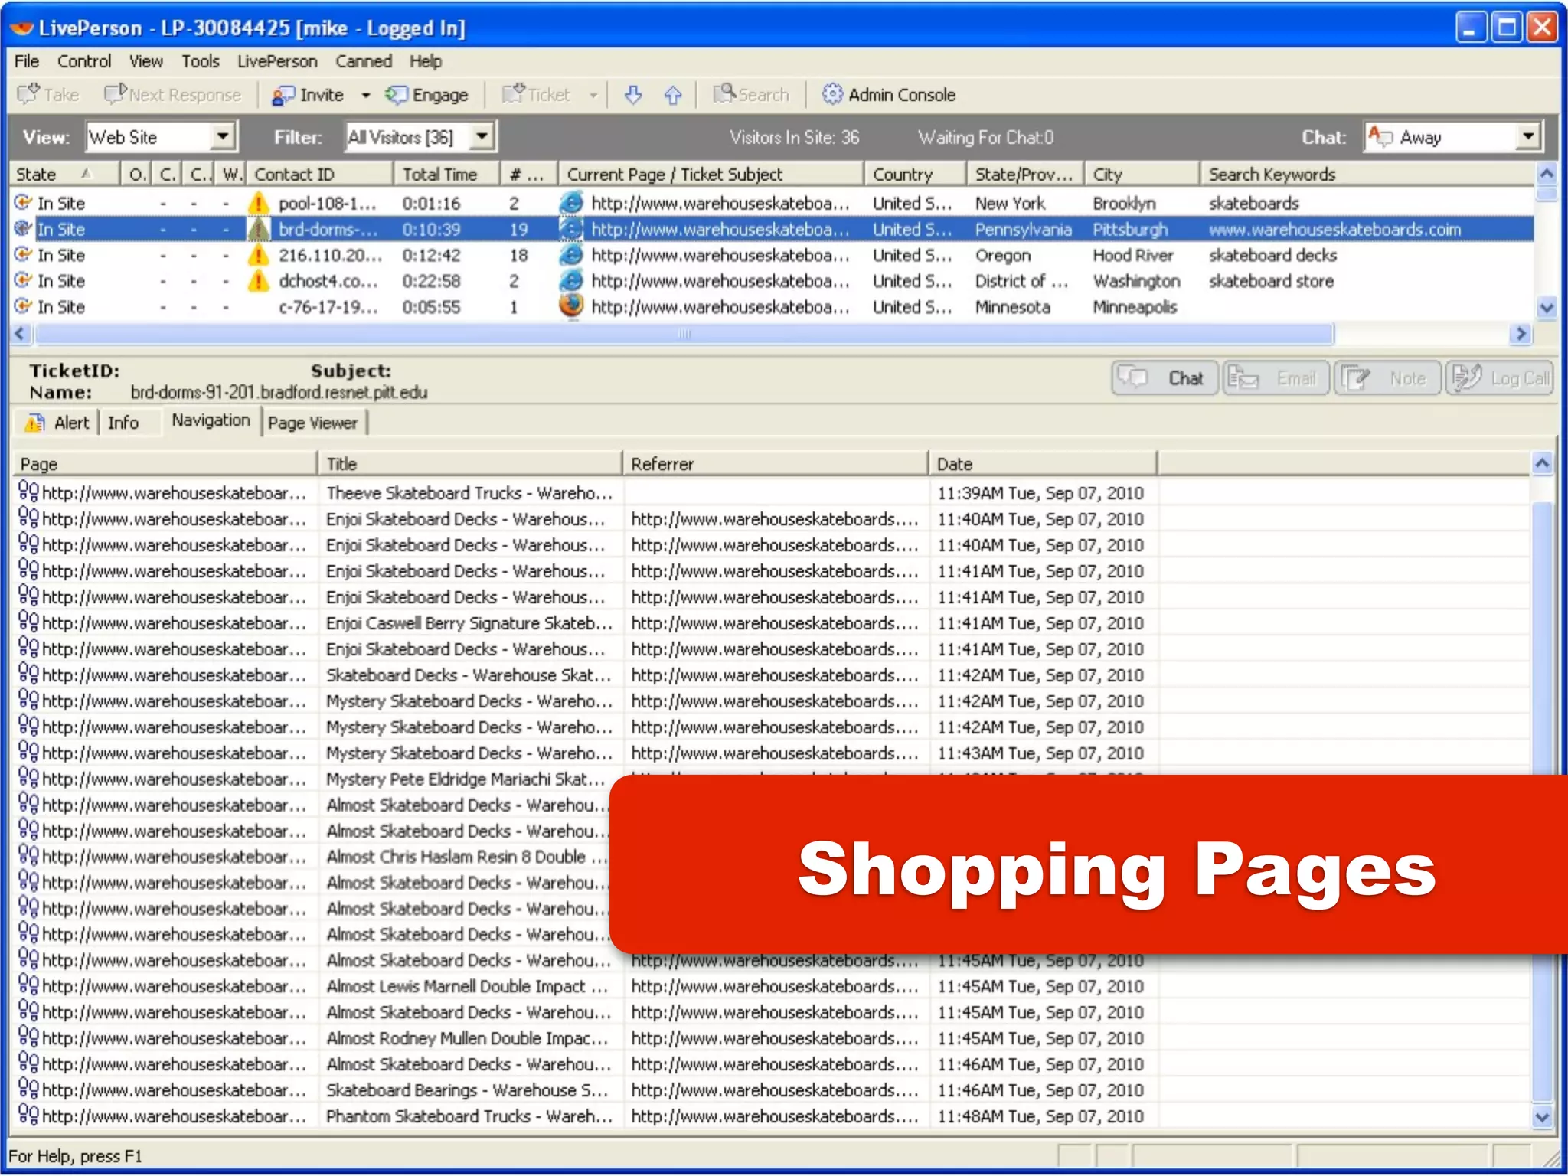
Task: Click the blue up arrow toolbar icon
Action: pos(673,95)
